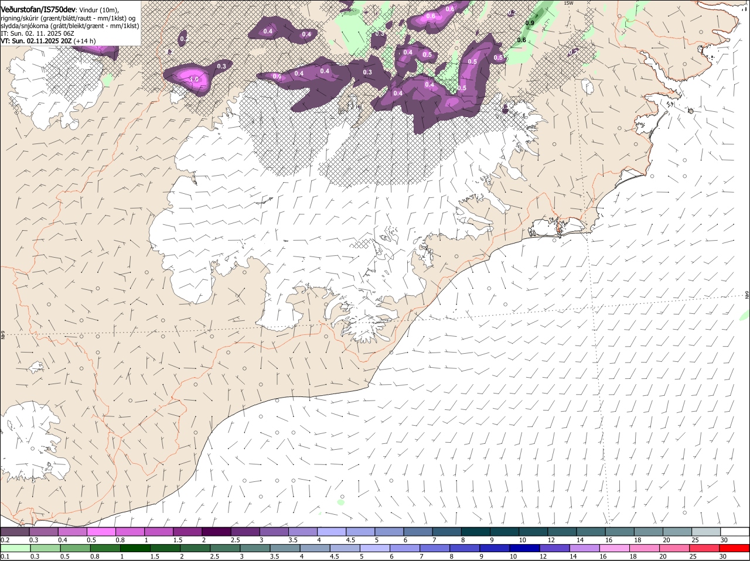The width and height of the screenshot is (750, 561).
Task: Pick the 0.1 light green swatch, lower legend row
Action: pyautogui.click(x=15, y=549)
